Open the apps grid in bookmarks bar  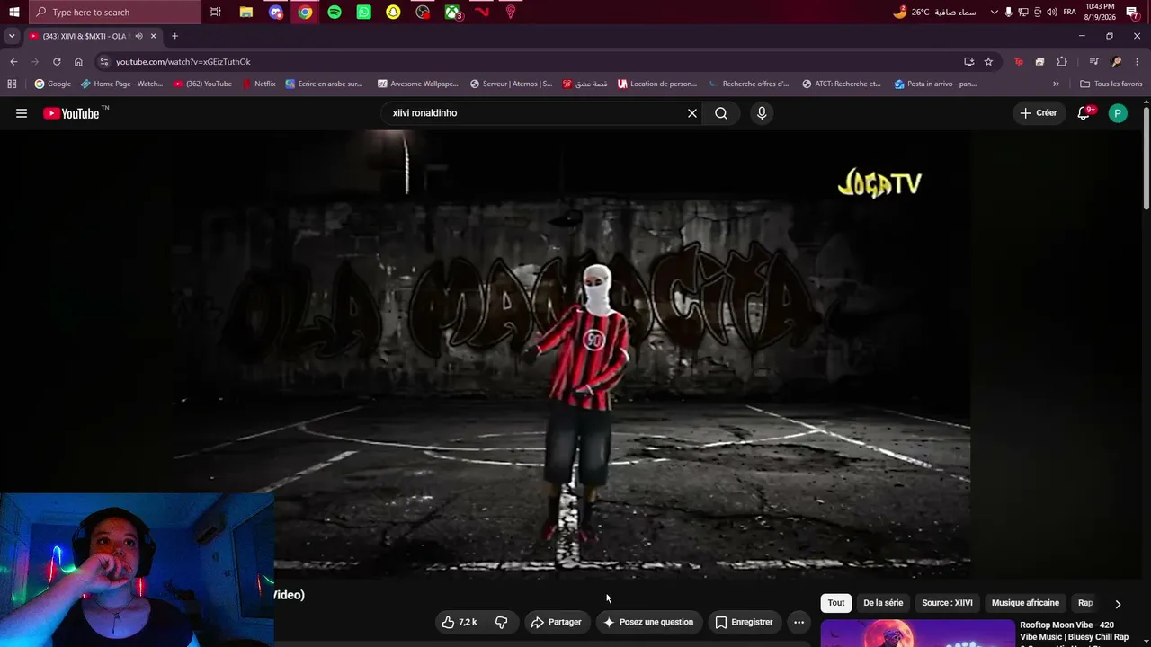pyautogui.click(x=12, y=84)
